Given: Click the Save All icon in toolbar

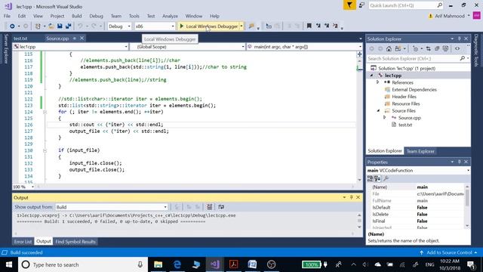Looking at the screenshot, I should (x=68, y=26).
